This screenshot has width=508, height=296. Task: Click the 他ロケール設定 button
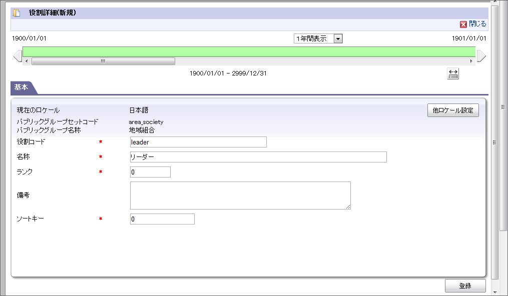[453, 110]
